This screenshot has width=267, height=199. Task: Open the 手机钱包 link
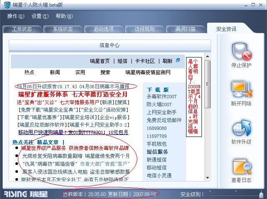click(x=157, y=144)
